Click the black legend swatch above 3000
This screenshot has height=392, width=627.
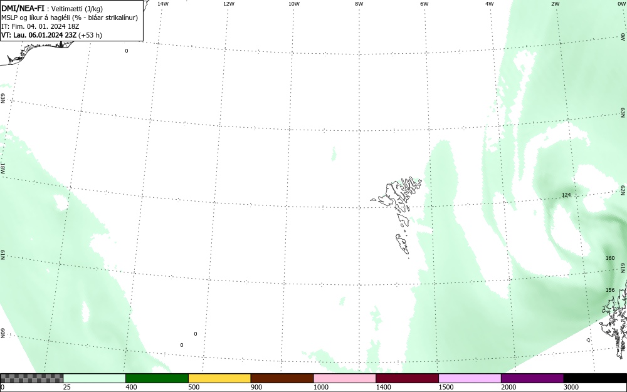pos(595,378)
